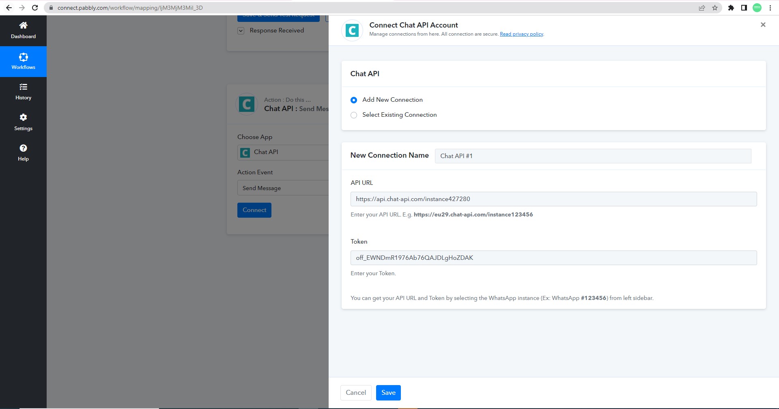This screenshot has width=779, height=409.
Task: Open the Read privacy policy link
Action: (x=521, y=34)
